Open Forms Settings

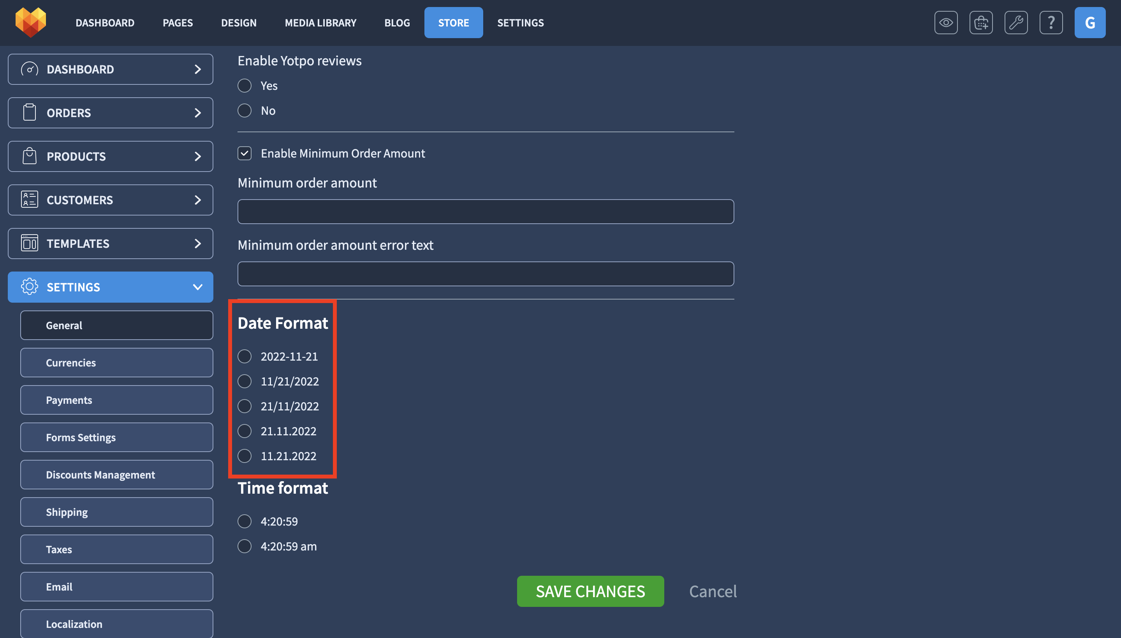pyautogui.click(x=117, y=437)
